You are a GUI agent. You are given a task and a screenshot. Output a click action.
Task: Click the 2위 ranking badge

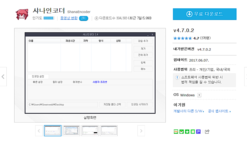tap(83, 18)
